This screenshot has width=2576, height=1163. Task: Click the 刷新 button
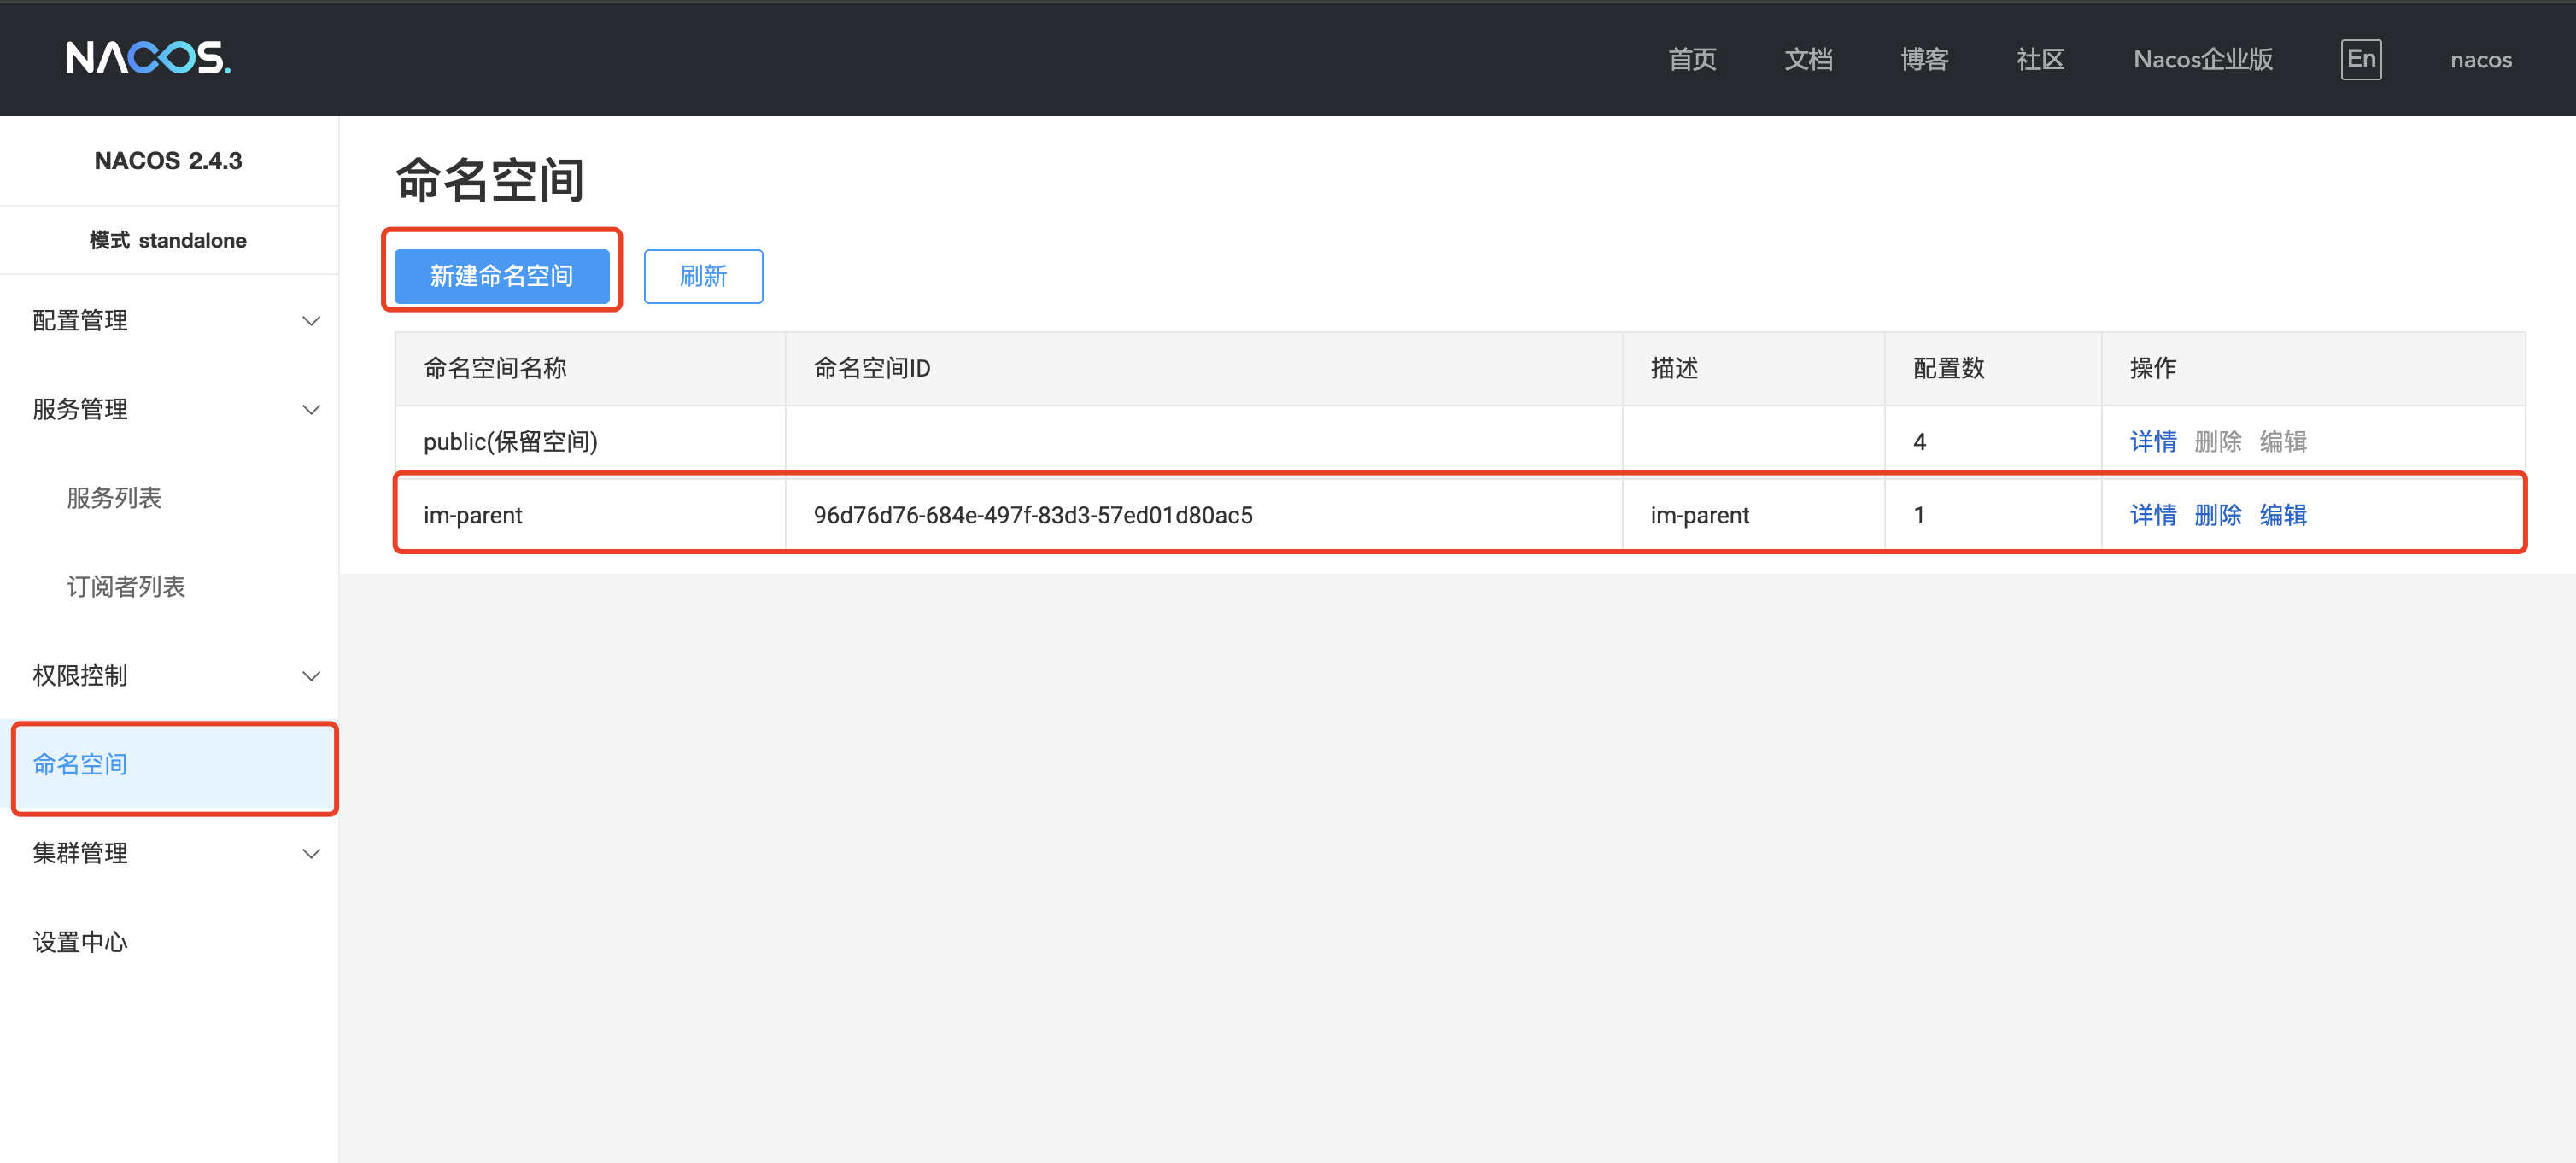703,276
